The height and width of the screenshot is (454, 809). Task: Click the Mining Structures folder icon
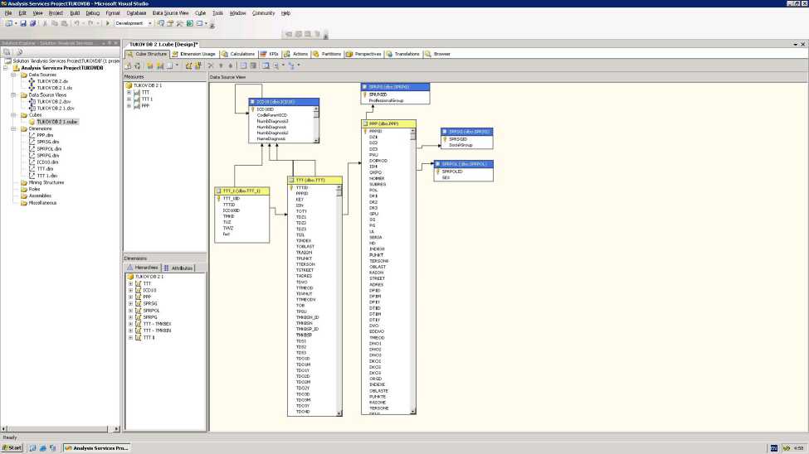point(23,182)
